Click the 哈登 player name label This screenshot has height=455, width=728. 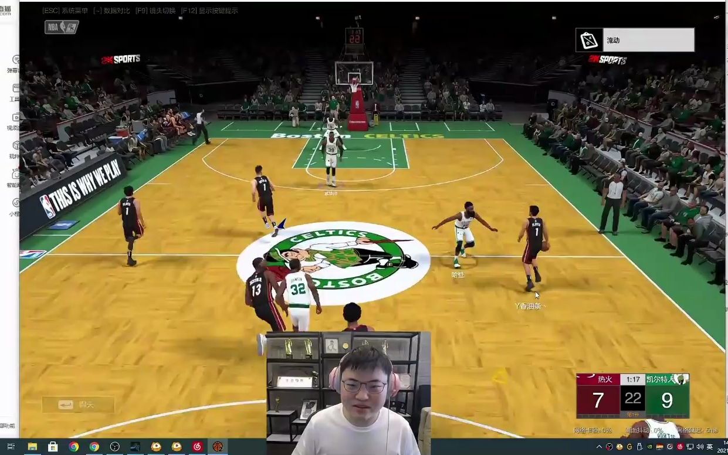(x=458, y=274)
